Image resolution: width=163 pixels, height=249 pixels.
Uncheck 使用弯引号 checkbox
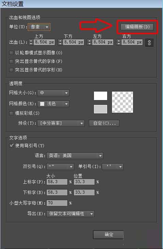(11, 146)
